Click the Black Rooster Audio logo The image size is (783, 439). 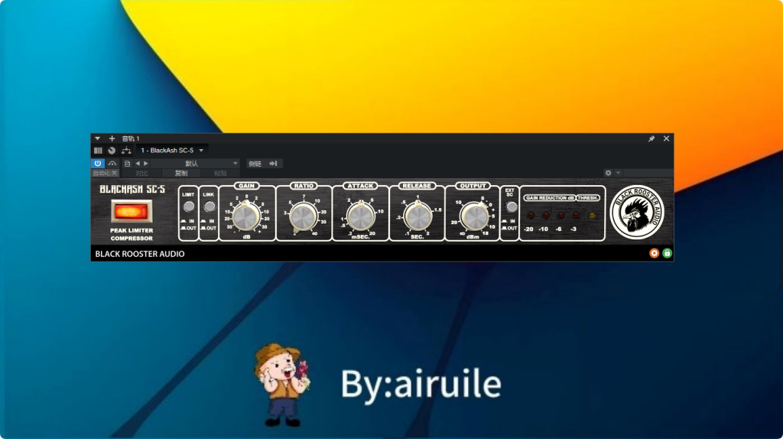tap(637, 213)
